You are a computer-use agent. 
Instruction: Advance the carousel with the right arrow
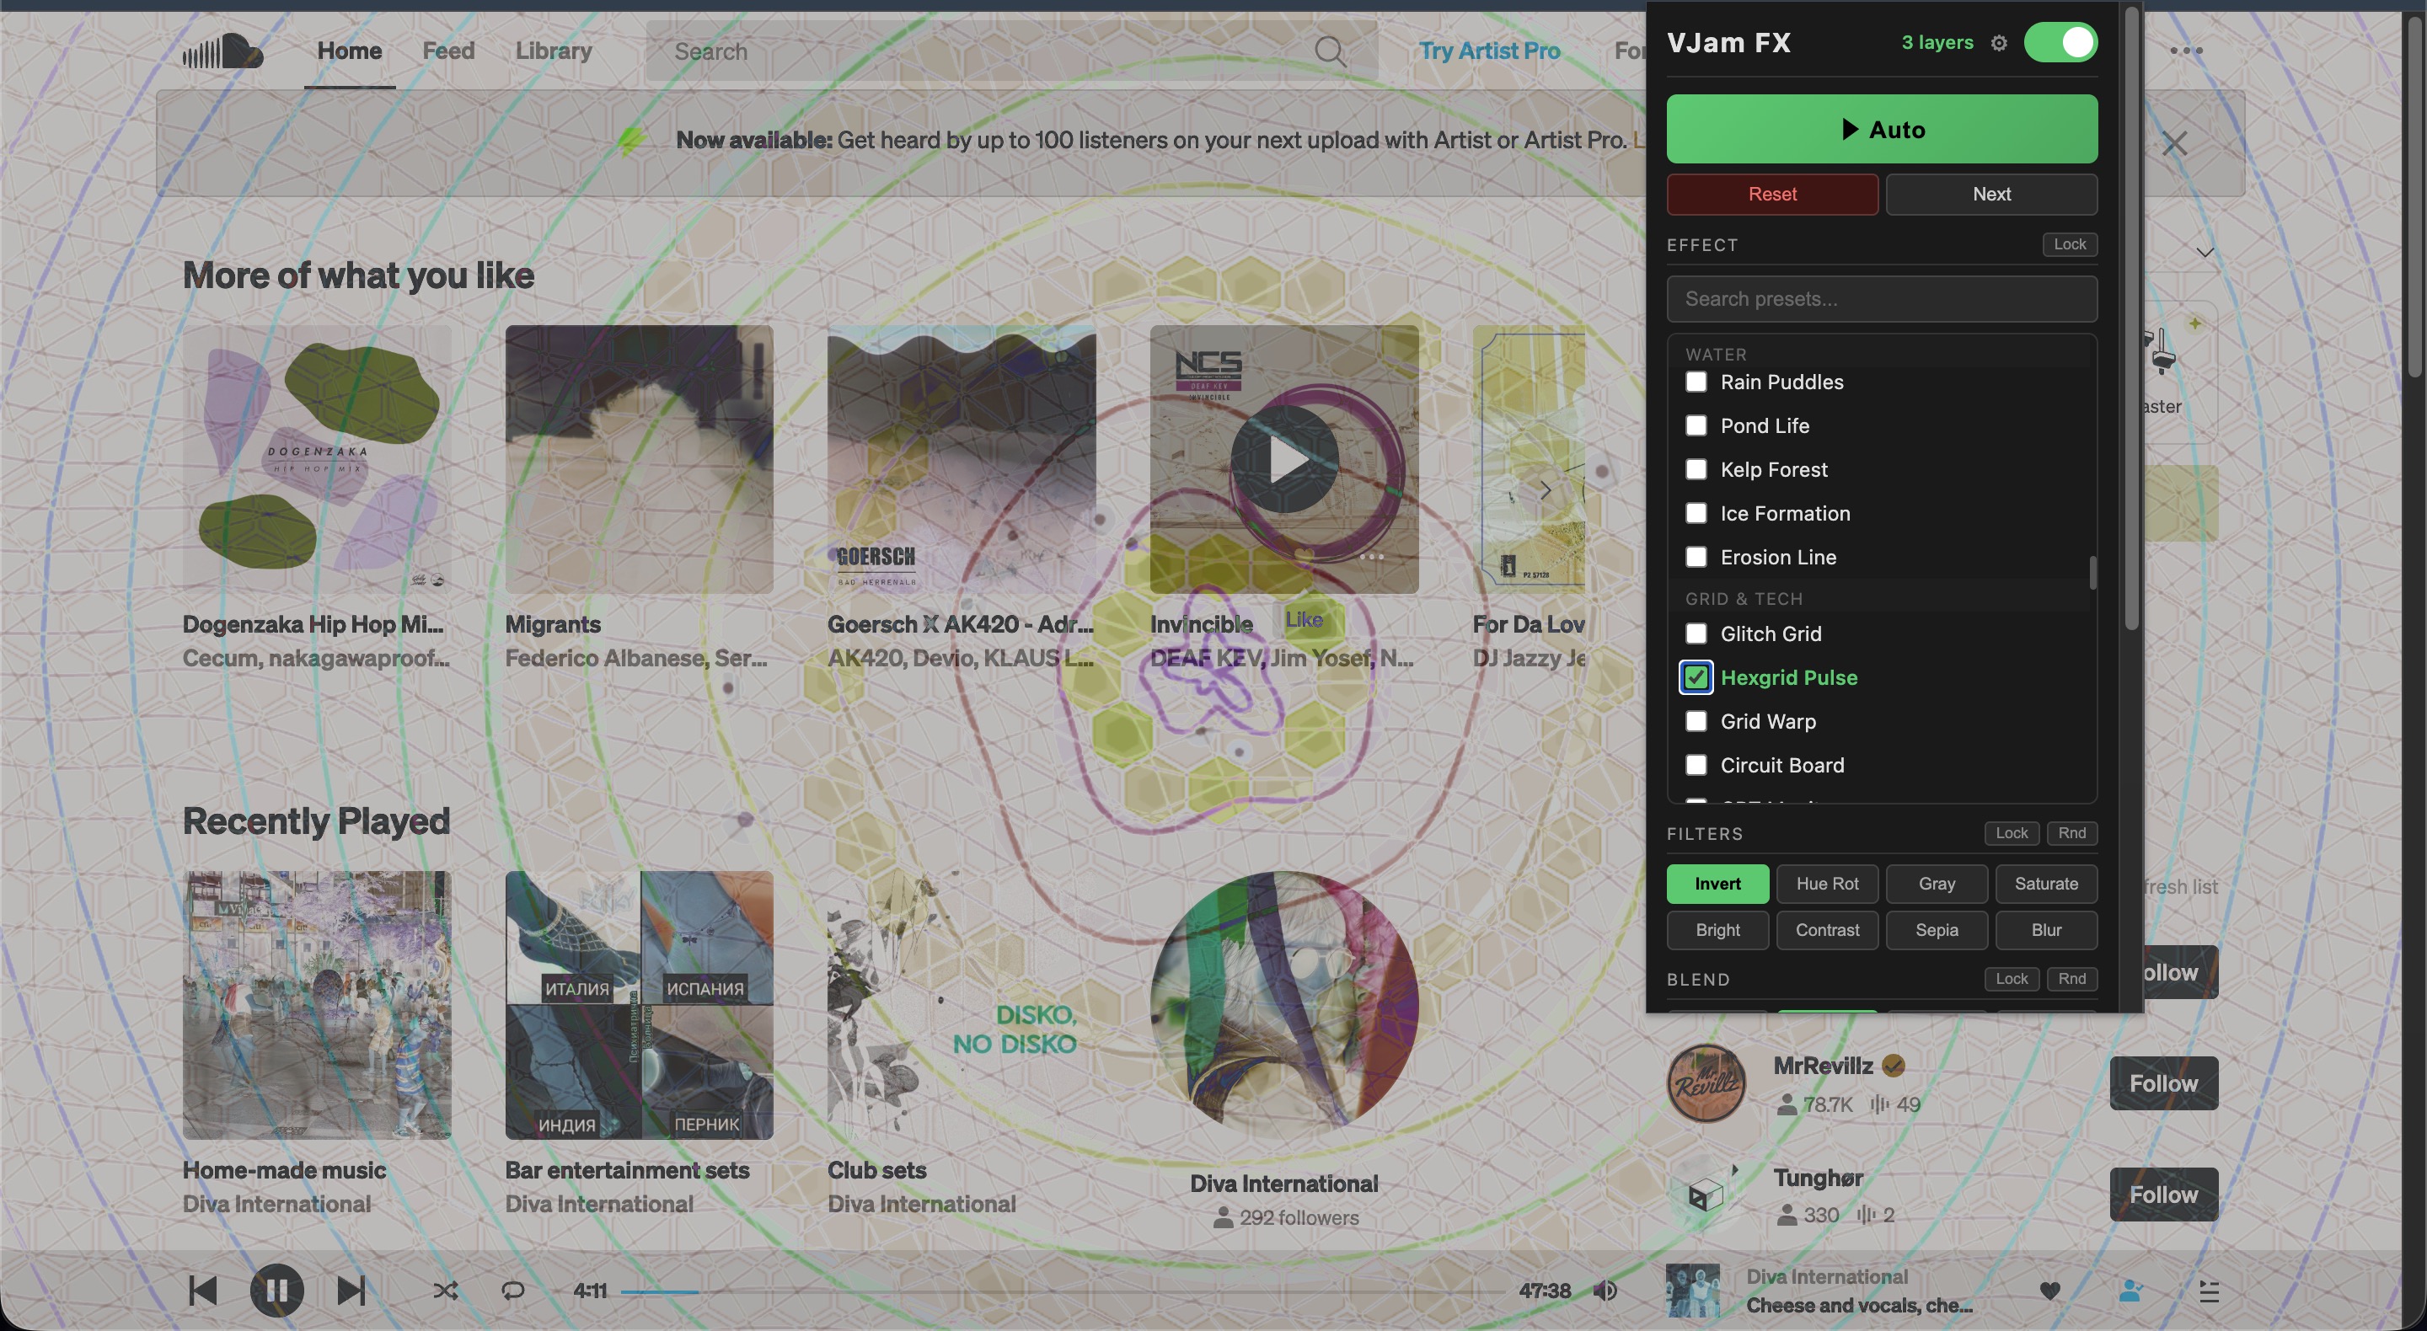[1546, 489]
